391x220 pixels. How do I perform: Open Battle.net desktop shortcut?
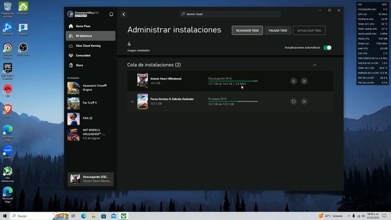[7, 29]
